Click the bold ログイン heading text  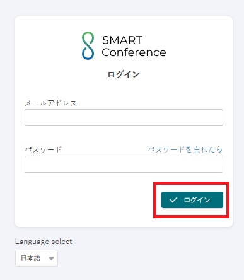[x=124, y=74]
